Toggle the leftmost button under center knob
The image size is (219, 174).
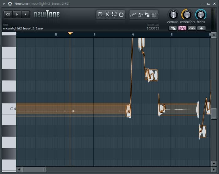tap(172, 28)
